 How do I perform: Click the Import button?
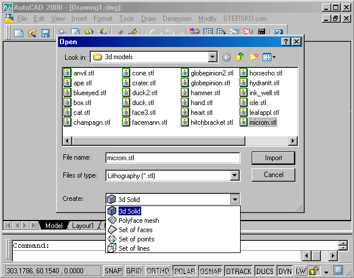[x=273, y=158]
